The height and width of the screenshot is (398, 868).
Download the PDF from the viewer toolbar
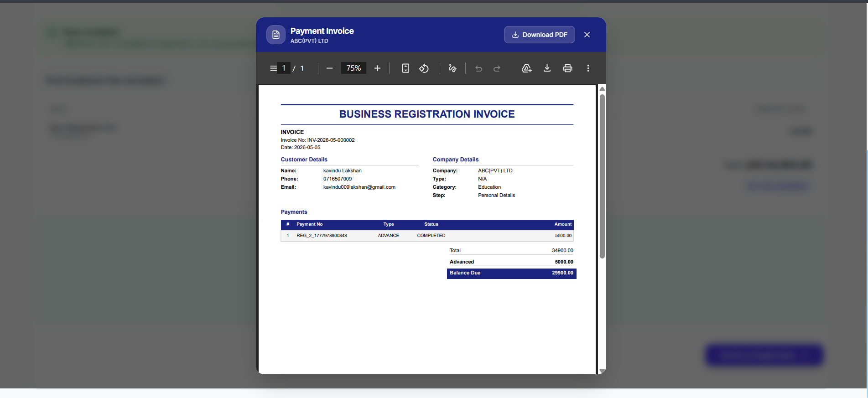pyautogui.click(x=547, y=68)
